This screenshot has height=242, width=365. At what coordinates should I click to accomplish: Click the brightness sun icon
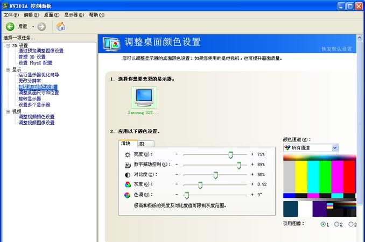(128, 154)
